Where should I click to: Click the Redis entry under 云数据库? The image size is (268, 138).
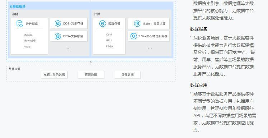27,47
